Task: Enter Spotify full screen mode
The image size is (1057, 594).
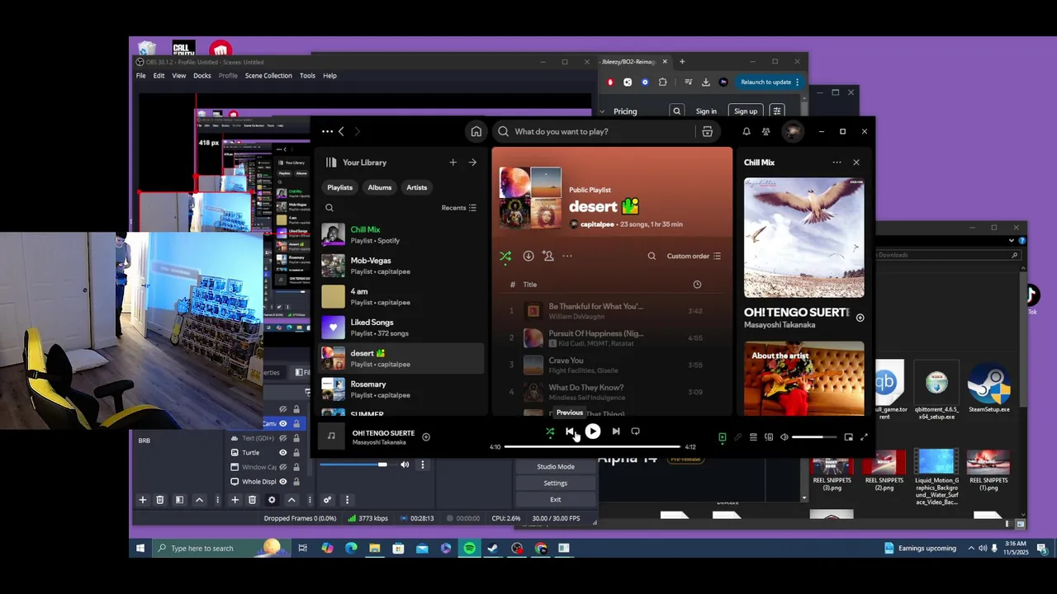Action: click(x=864, y=437)
